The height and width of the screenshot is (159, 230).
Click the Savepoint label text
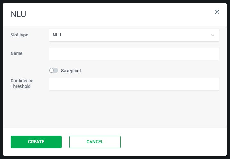71,71
